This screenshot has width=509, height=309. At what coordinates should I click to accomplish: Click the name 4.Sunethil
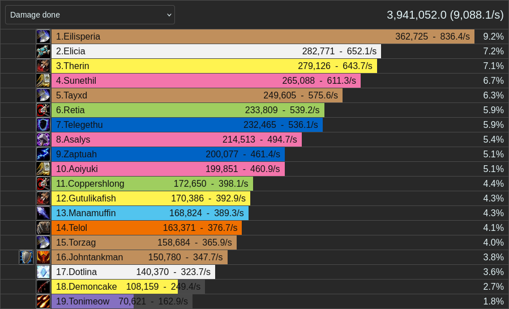click(76, 80)
